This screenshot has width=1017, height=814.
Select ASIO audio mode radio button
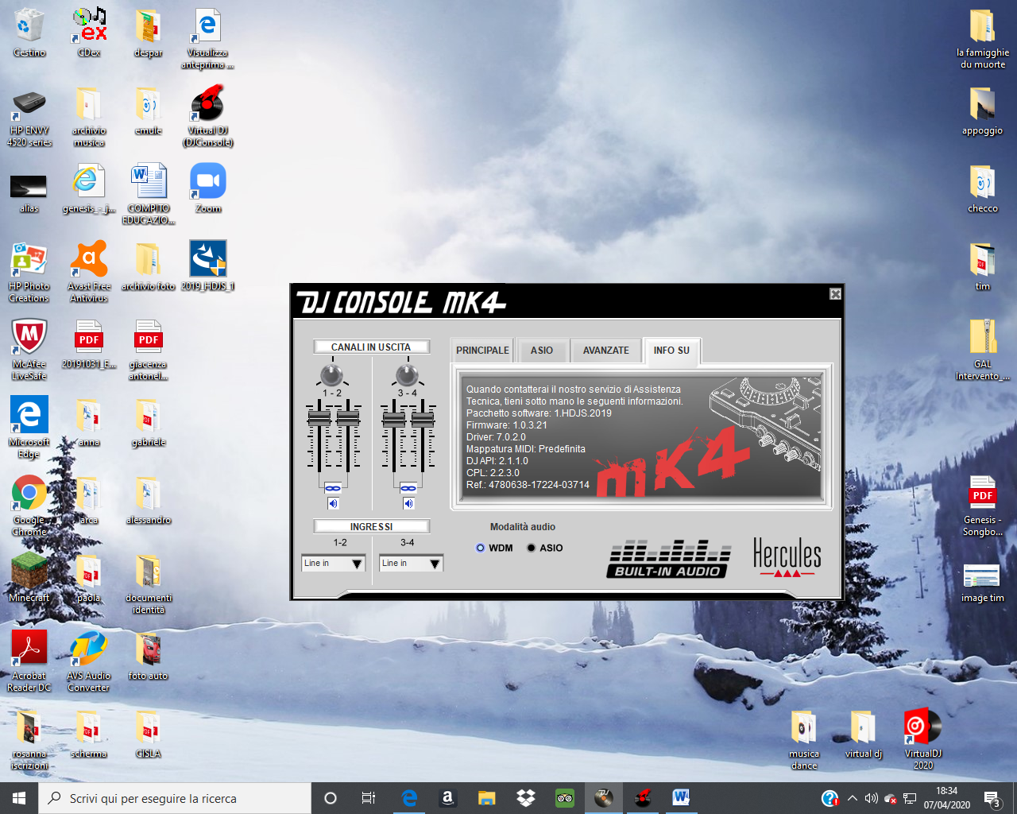(531, 548)
